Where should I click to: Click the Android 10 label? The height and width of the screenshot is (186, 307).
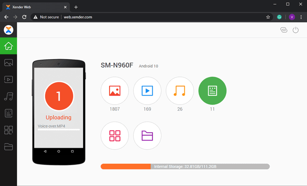tap(148, 66)
